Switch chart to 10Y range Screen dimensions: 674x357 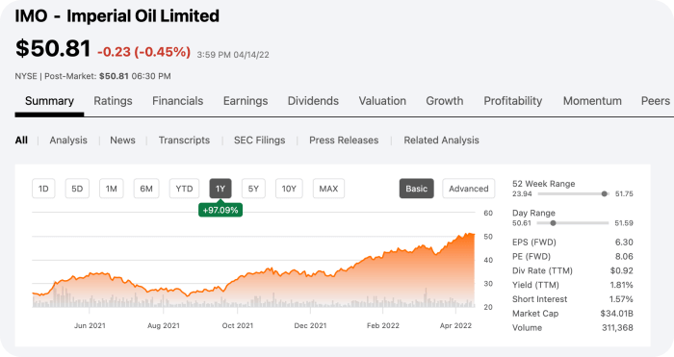(x=289, y=189)
